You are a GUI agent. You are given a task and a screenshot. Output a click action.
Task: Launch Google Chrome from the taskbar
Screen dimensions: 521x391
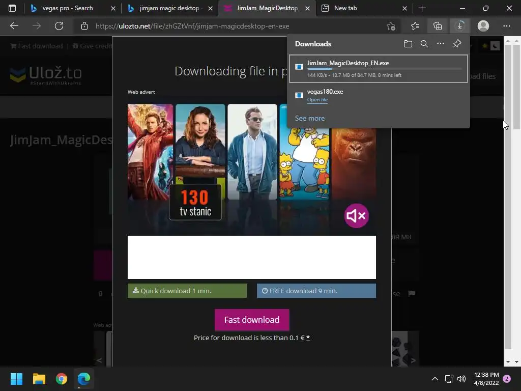coord(62,379)
